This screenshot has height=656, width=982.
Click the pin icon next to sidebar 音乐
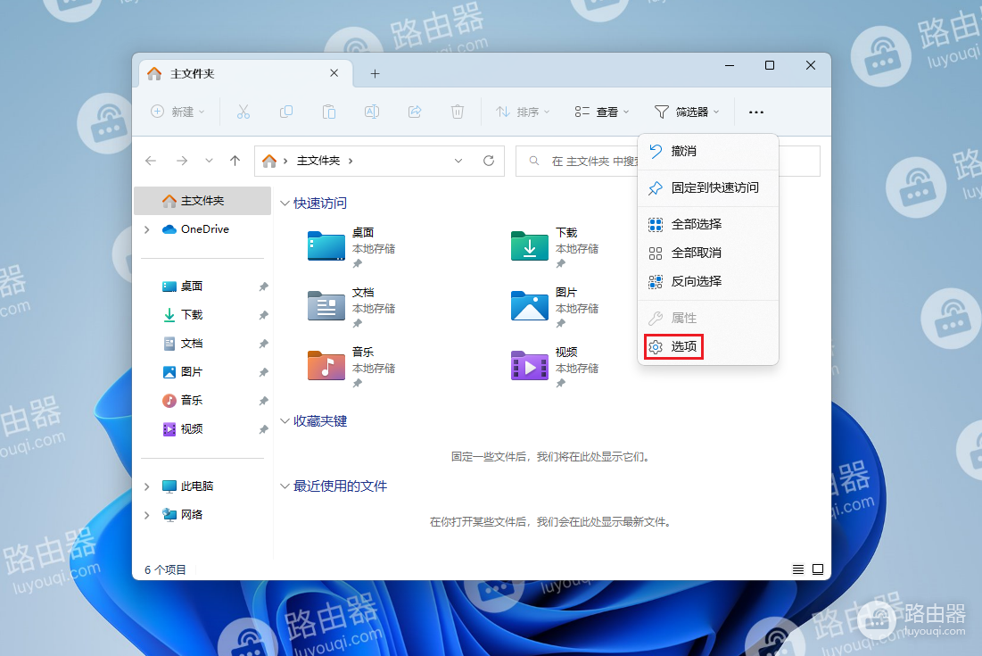click(264, 401)
